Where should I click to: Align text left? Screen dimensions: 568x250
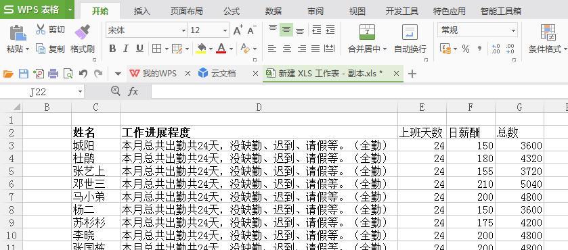tap(272, 49)
